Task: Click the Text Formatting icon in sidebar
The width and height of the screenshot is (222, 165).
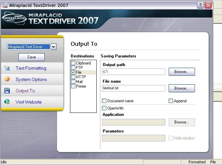Action: pyautogui.click(x=7, y=68)
